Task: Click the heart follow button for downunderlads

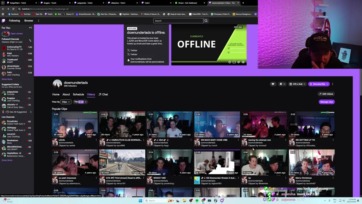Action: [273, 84]
